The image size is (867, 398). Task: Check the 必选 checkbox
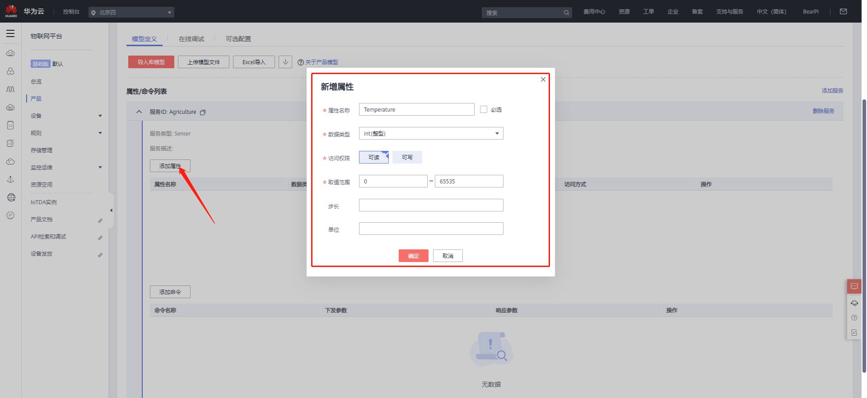(x=484, y=109)
